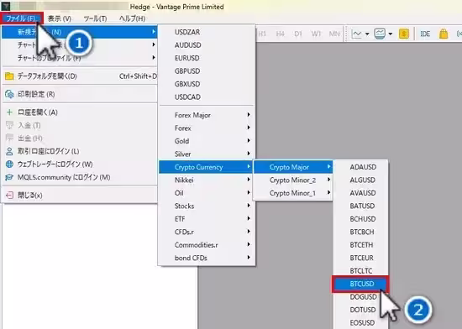The width and height of the screenshot is (462, 329).
Task: Click the line chart type toolbar icon
Action: tap(356, 34)
